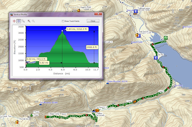This screenshot has height=127, width=192.
Task: Click the Staircase hiker trailhead icon
Action: 136,12
